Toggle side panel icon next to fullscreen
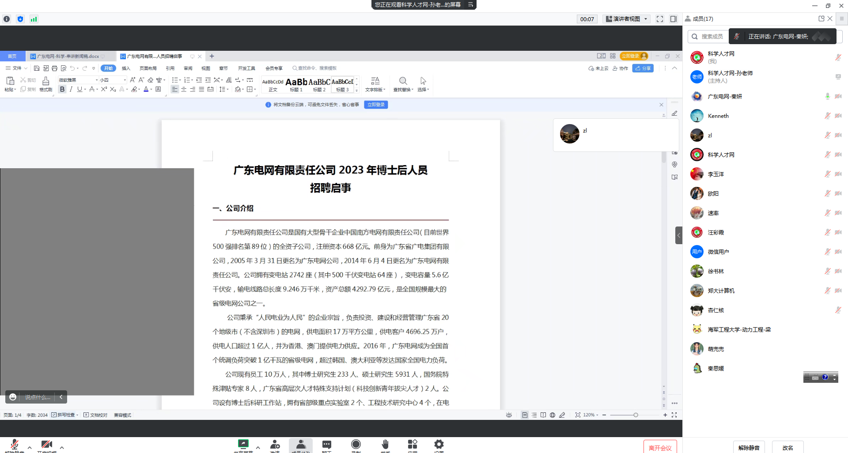848x453 pixels. (674, 19)
